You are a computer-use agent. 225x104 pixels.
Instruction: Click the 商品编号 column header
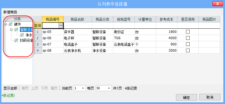tap(53, 19)
